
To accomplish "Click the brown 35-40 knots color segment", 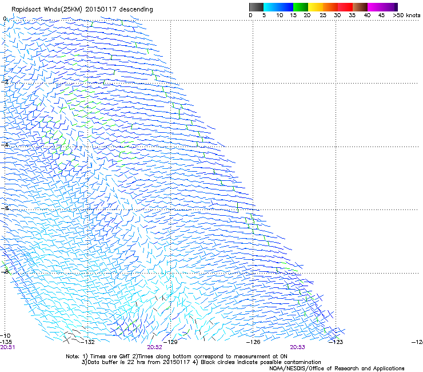I will pyautogui.click(x=360, y=7).
